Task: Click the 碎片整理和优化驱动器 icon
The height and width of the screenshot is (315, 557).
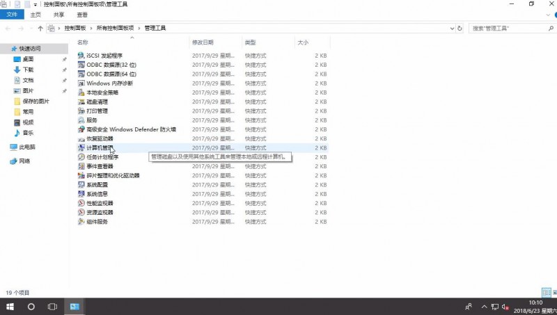Action: 81,176
